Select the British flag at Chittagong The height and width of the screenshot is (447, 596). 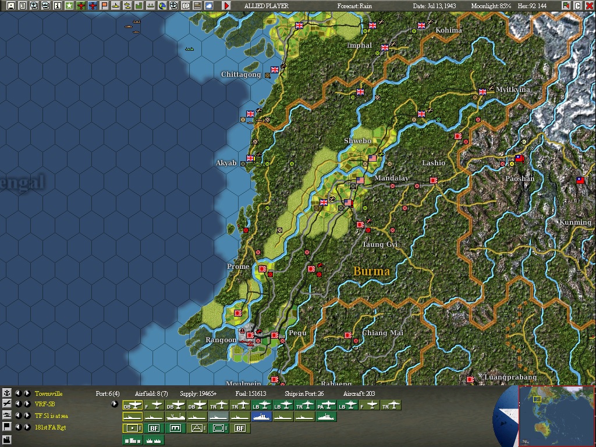[x=275, y=70]
